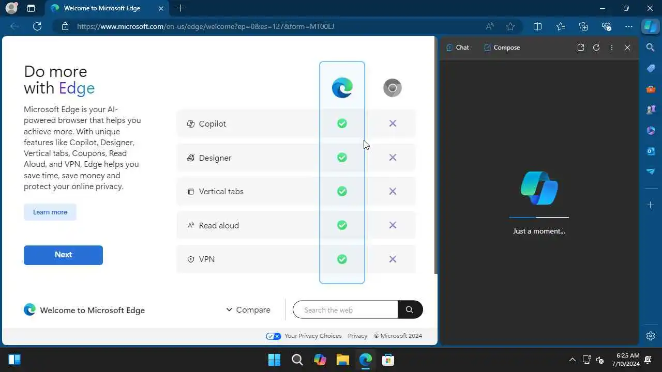Image resolution: width=662 pixels, height=372 pixels.
Task: Click the Search the web field
Action: click(345, 310)
